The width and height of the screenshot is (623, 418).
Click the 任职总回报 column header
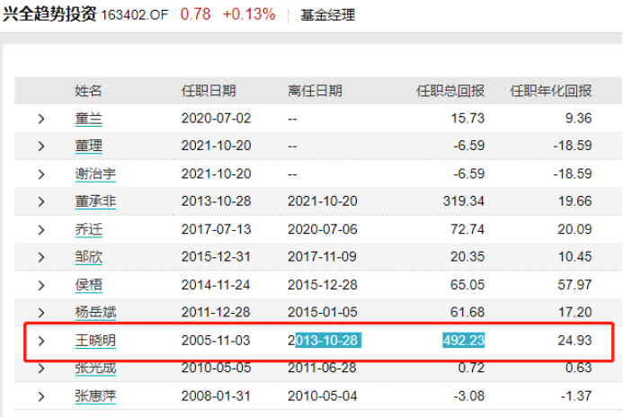click(x=450, y=91)
